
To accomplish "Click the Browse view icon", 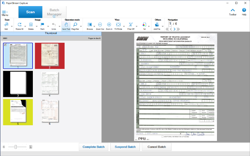I will [90, 25].
